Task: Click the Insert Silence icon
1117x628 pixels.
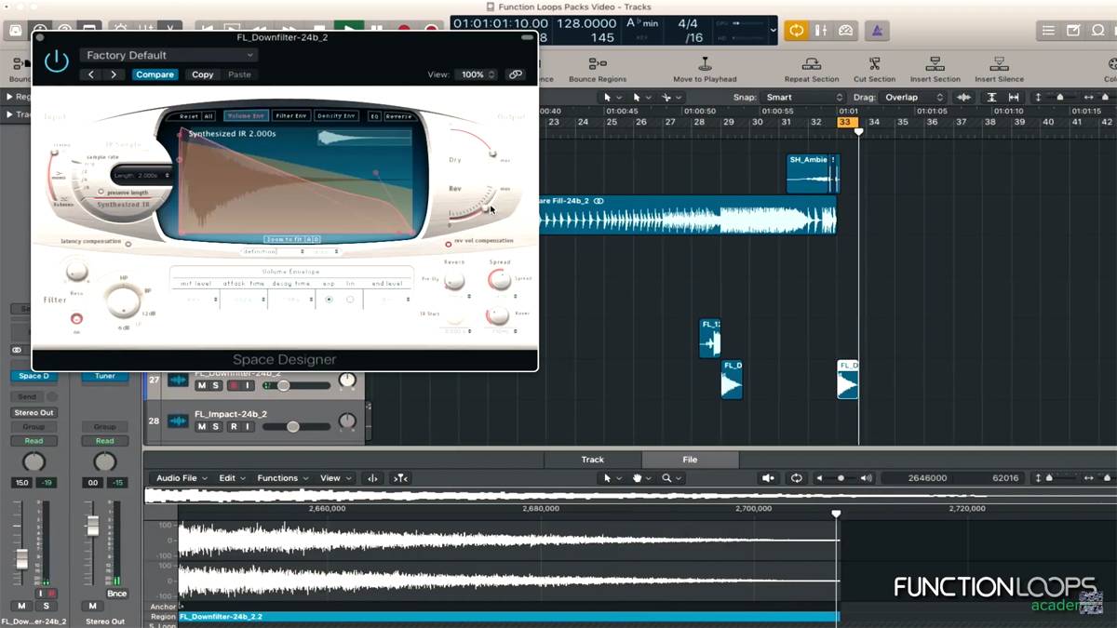Action: pos(999,64)
